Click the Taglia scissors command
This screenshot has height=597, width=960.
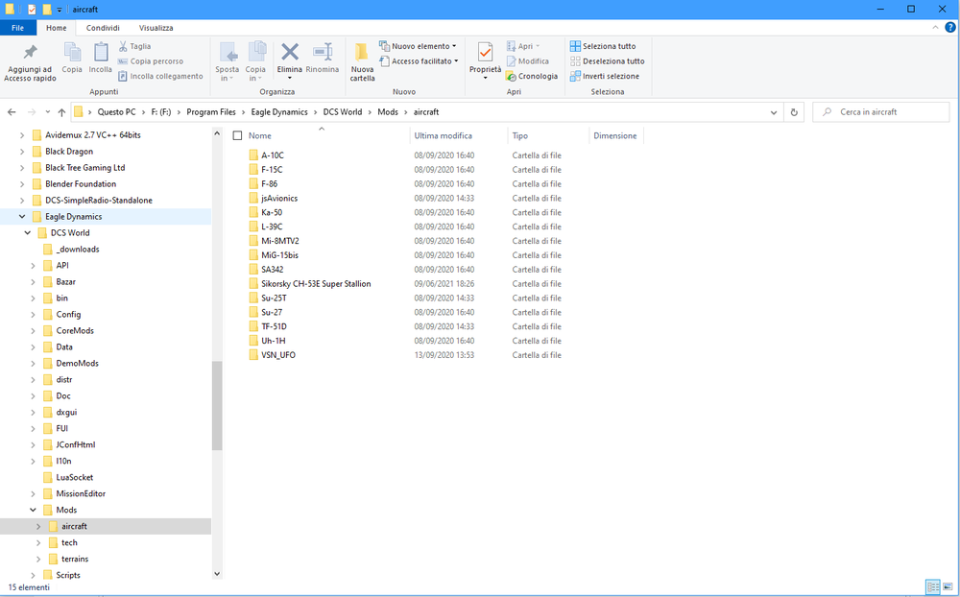(x=134, y=46)
